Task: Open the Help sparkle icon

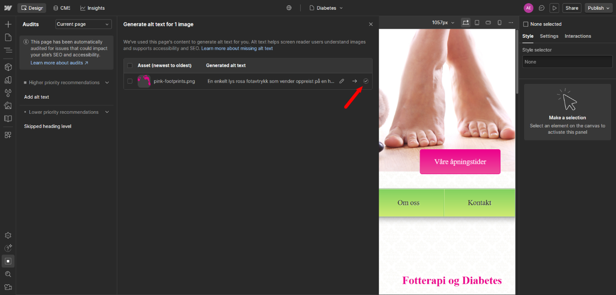Action: tap(8, 248)
